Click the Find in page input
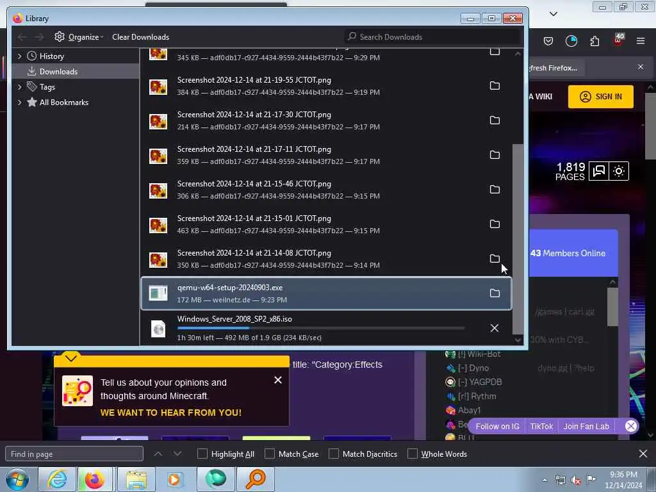The image size is (656, 492). tap(74, 454)
